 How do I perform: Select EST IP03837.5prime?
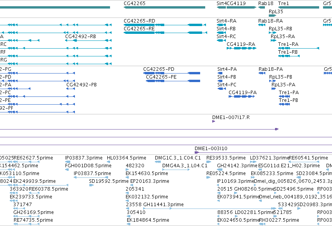92,173
